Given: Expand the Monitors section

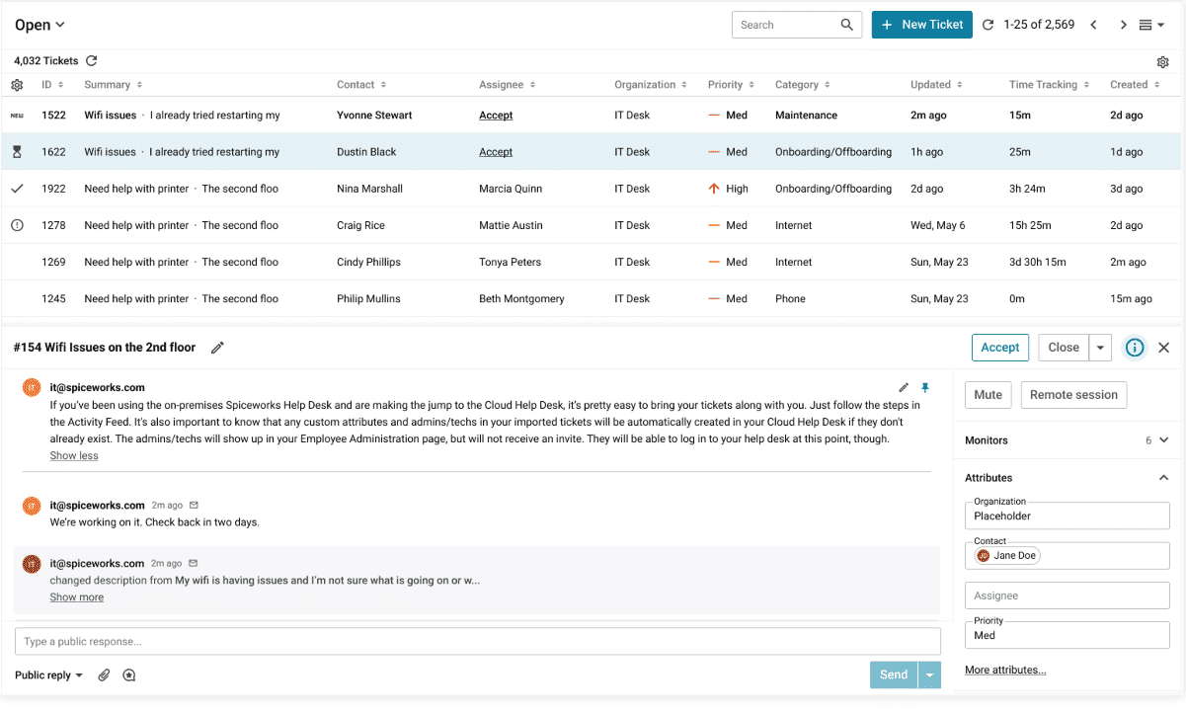Looking at the screenshot, I should click(x=1163, y=440).
